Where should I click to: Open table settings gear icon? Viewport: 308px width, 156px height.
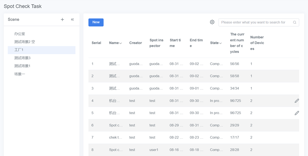pos(212,22)
